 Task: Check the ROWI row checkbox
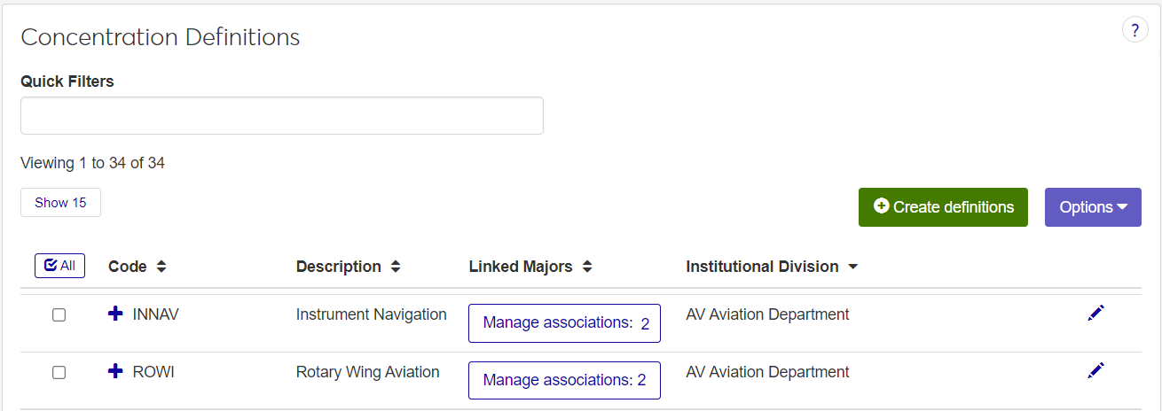click(x=59, y=372)
